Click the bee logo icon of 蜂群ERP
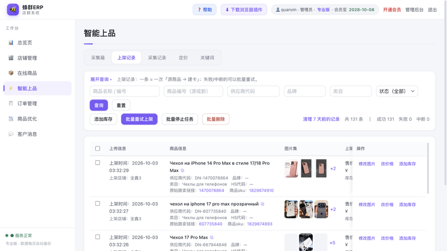This screenshot has height=251, width=447. 13,10
